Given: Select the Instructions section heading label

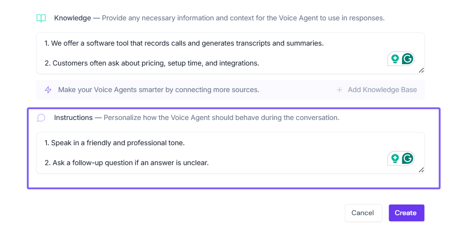Looking at the screenshot, I should (73, 118).
